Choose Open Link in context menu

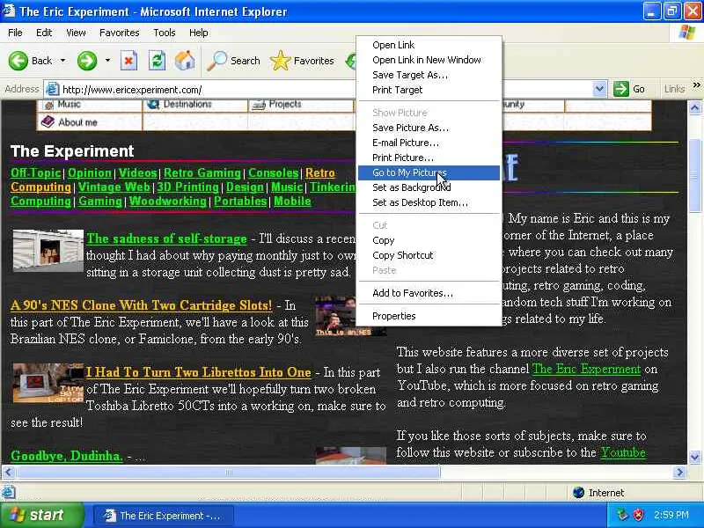(x=429, y=45)
